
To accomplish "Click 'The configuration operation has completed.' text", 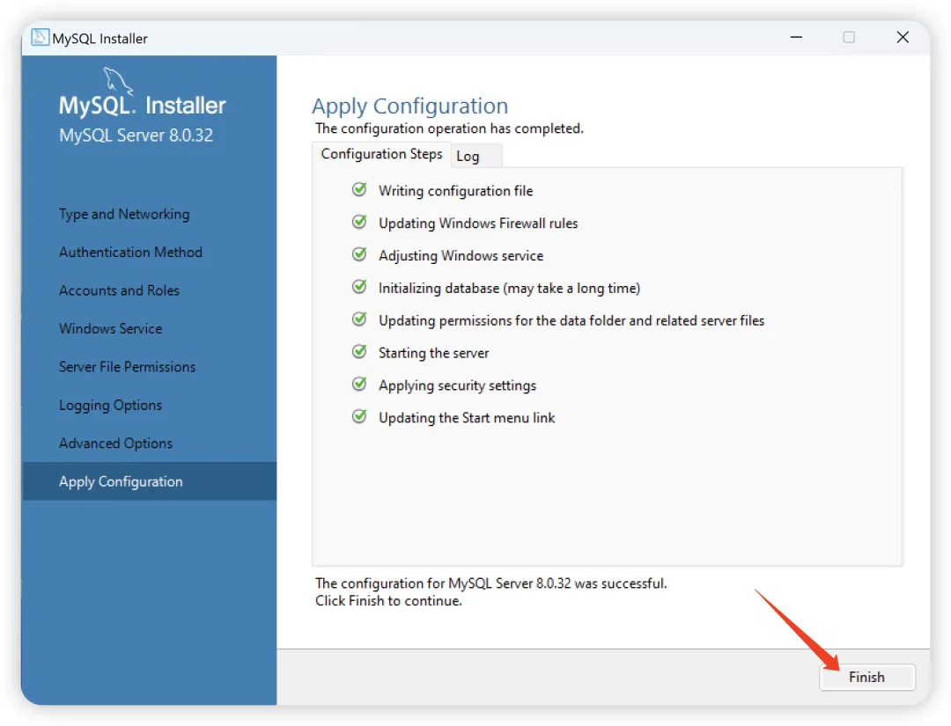I will click(449, 128).
